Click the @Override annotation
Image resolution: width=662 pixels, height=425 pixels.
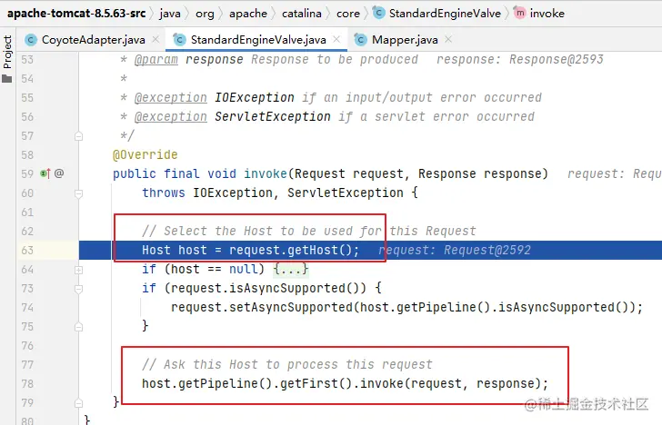click(145, 154)
